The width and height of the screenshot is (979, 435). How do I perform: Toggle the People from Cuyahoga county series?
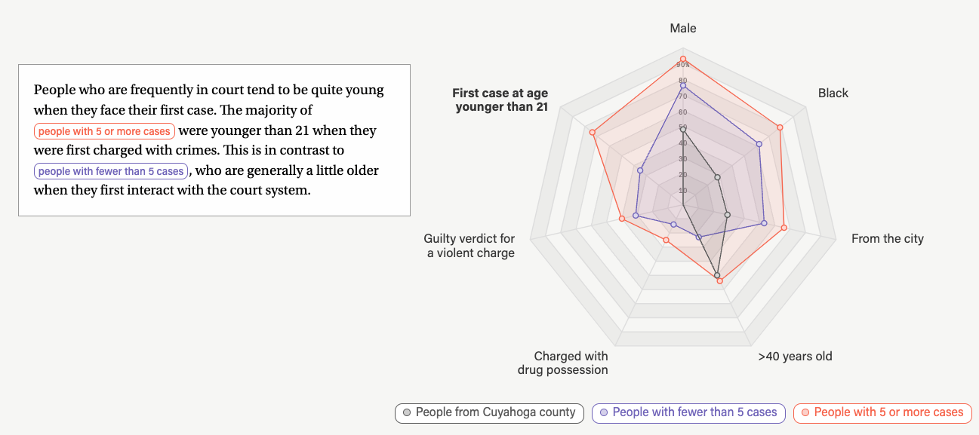[x=489, y=413]
